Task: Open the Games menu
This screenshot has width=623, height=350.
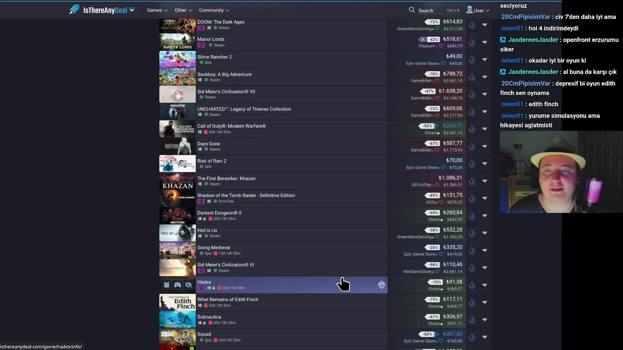Action: coord(157,10)
